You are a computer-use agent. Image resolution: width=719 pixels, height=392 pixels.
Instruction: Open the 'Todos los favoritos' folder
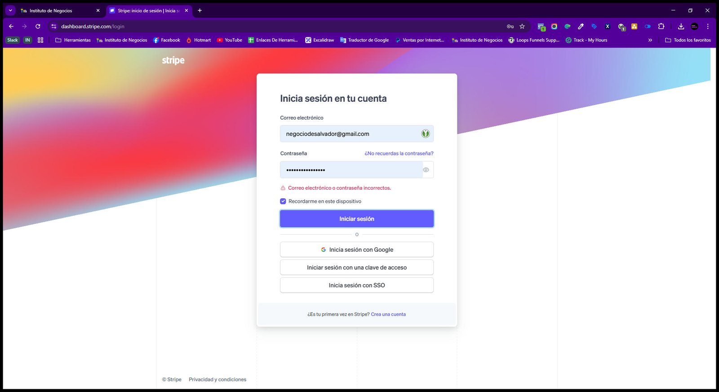(688, 40)
